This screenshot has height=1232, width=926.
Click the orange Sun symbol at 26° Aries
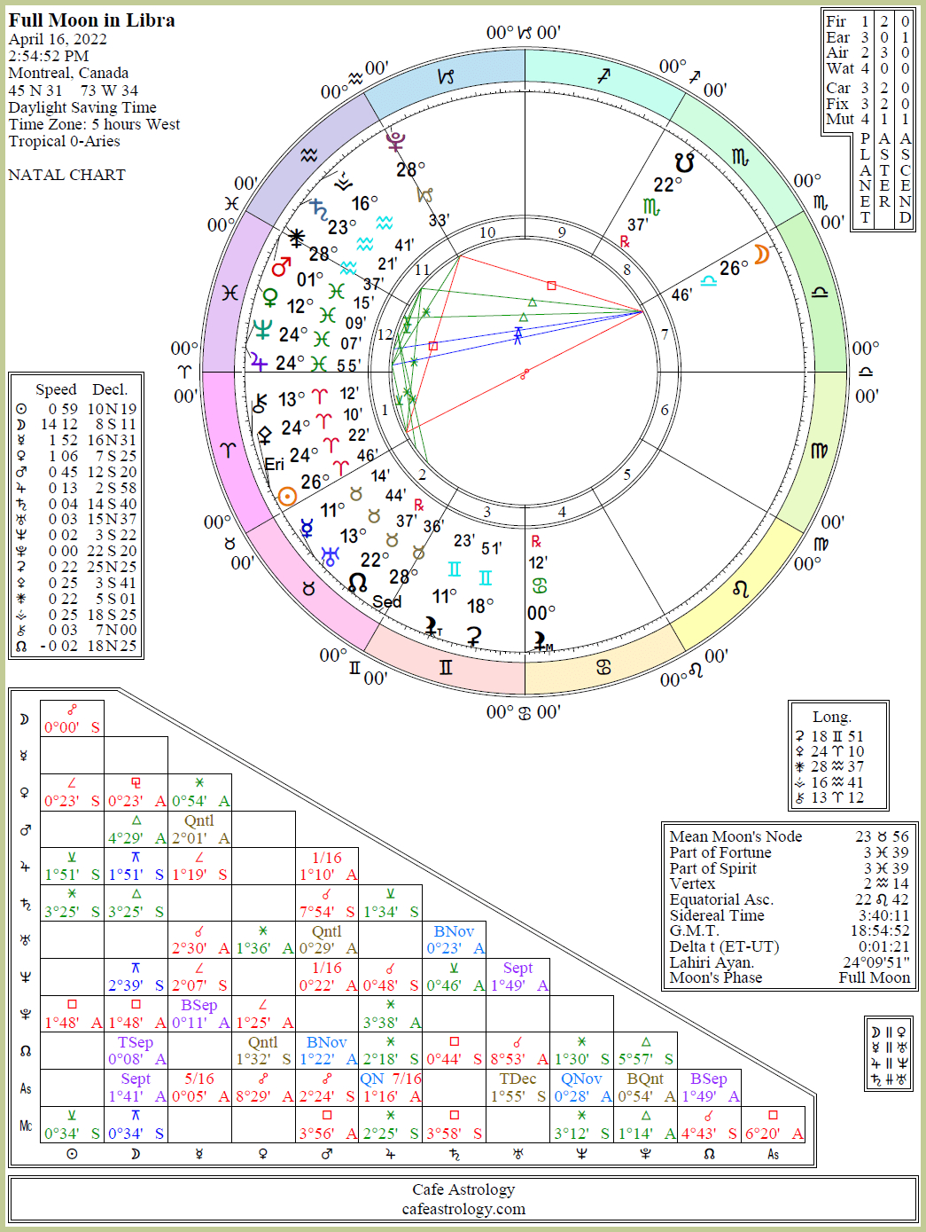287,496
